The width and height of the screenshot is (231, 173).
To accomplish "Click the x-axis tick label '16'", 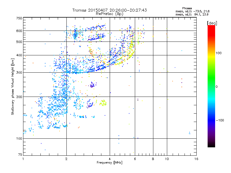I will (x=196, y=159).
